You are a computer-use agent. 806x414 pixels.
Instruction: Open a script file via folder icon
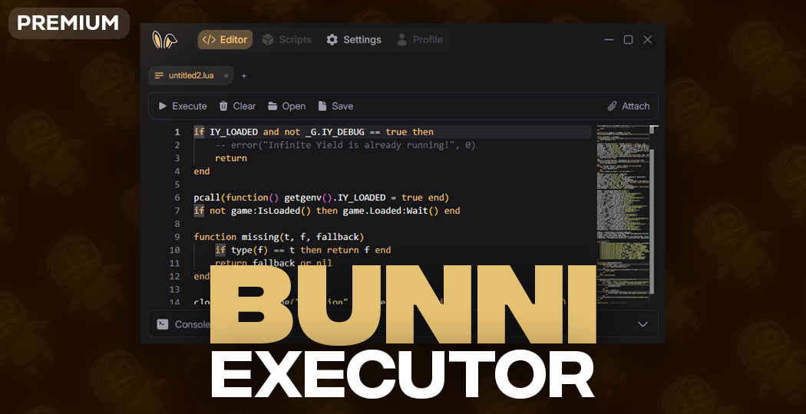286,106
